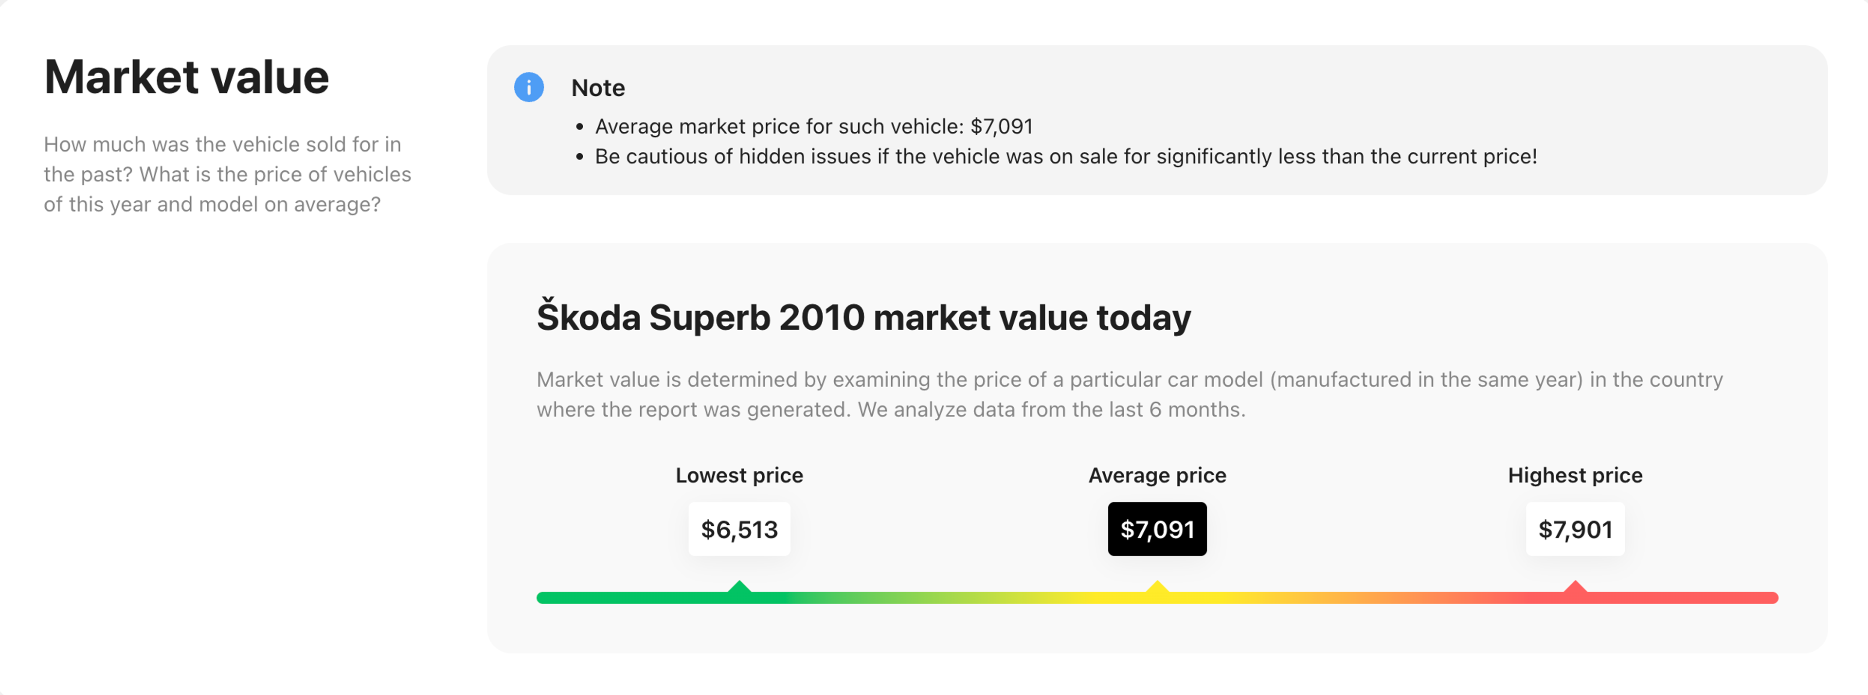The image size is (1868, 695).
Task: Click the Škoda Superb 2010 market value heading
Action: (x=863, y=318)
